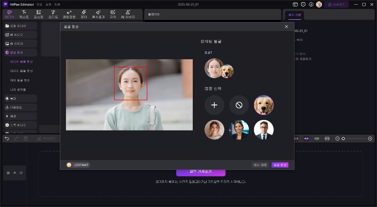This screenshot has width=377, height=207.
Task: Toggle the track visibility eye icon
Action: pos(21,173)
